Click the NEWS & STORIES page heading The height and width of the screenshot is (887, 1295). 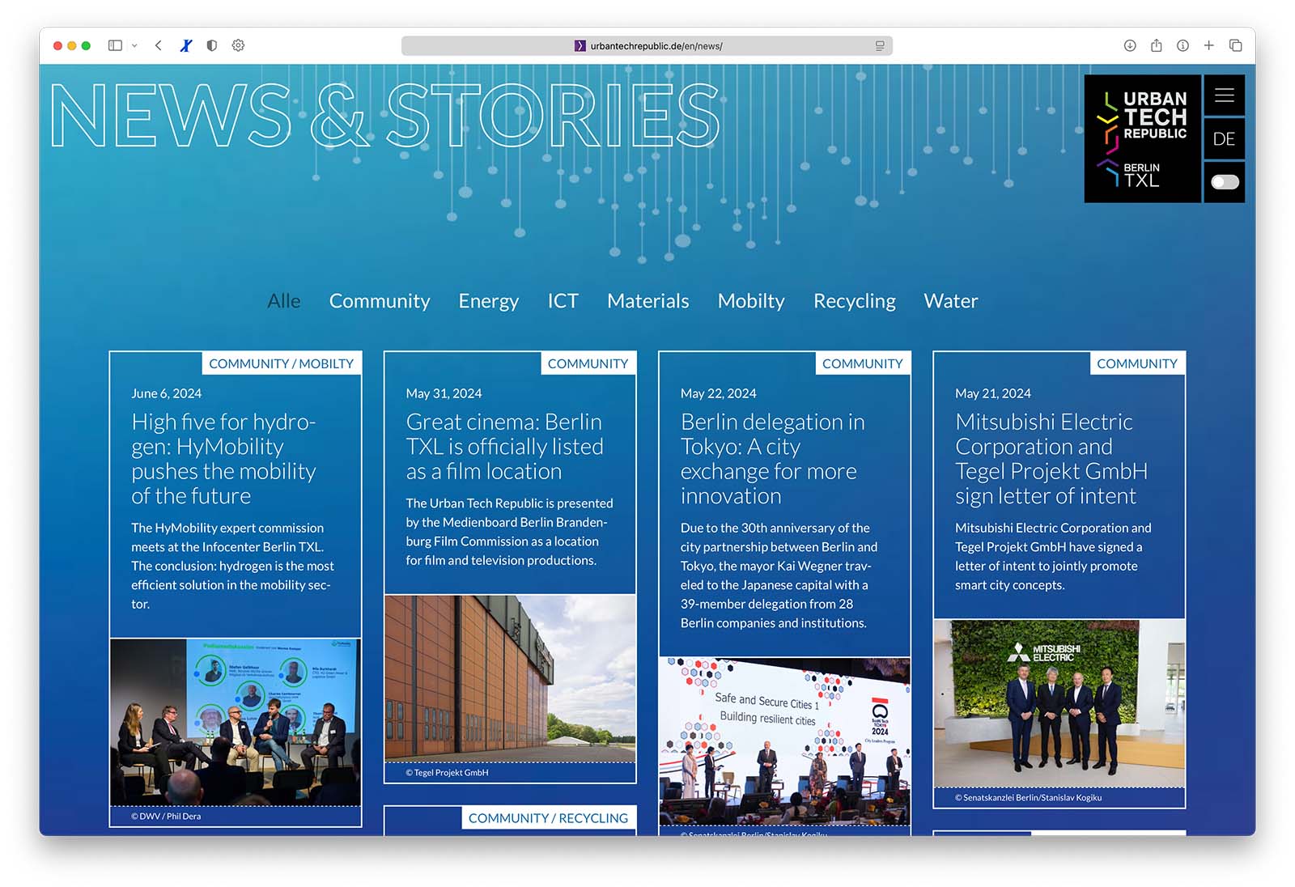point(384,116)
